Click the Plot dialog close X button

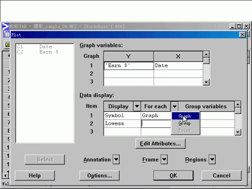(242, 34)
